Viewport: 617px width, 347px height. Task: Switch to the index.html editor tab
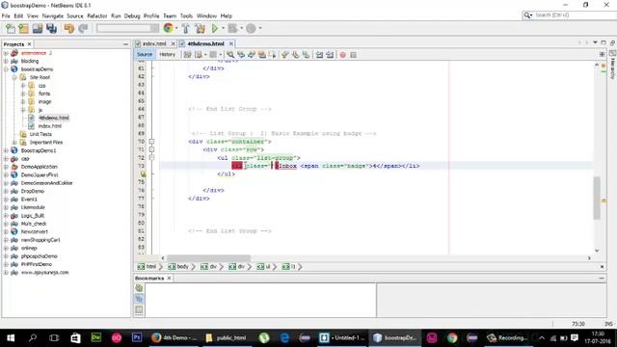[153, 43]
